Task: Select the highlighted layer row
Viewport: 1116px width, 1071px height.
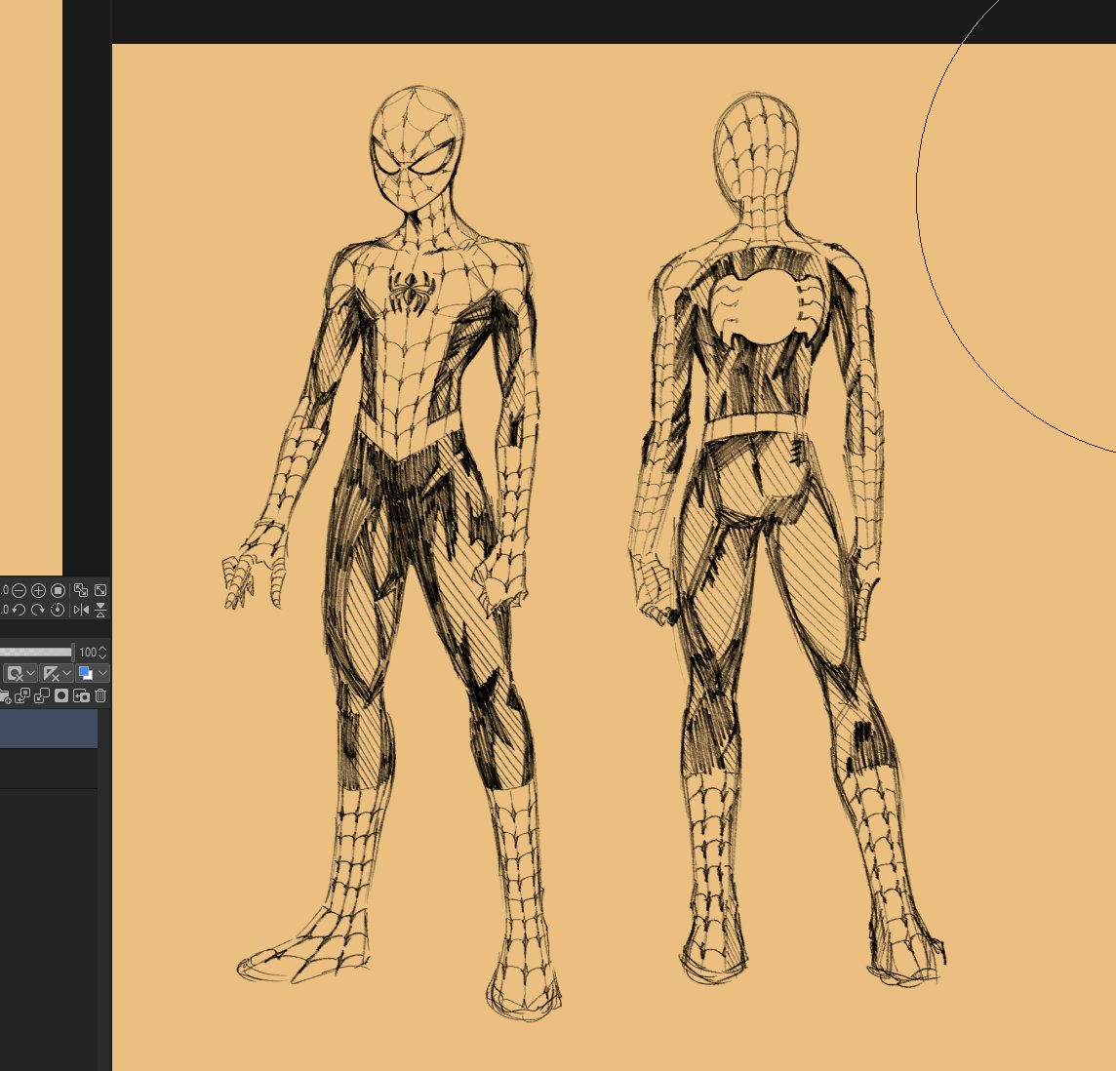Action: (49, 728)
